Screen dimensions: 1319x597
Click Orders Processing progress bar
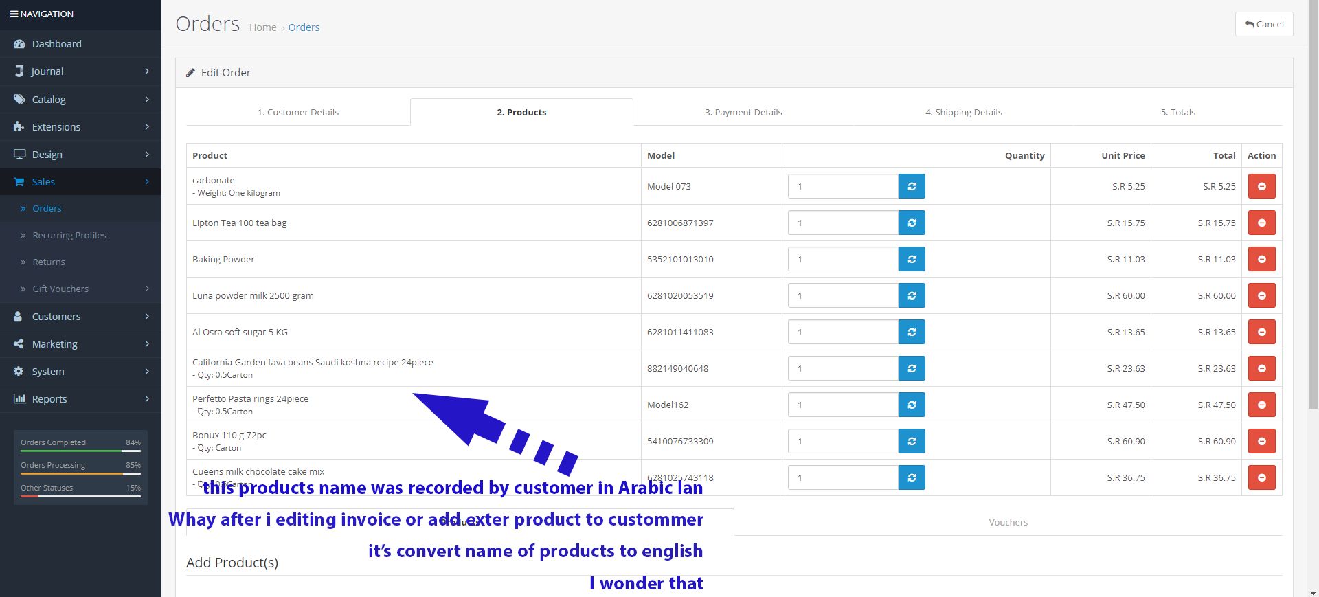pyautogui.click(x=80, y=473)
